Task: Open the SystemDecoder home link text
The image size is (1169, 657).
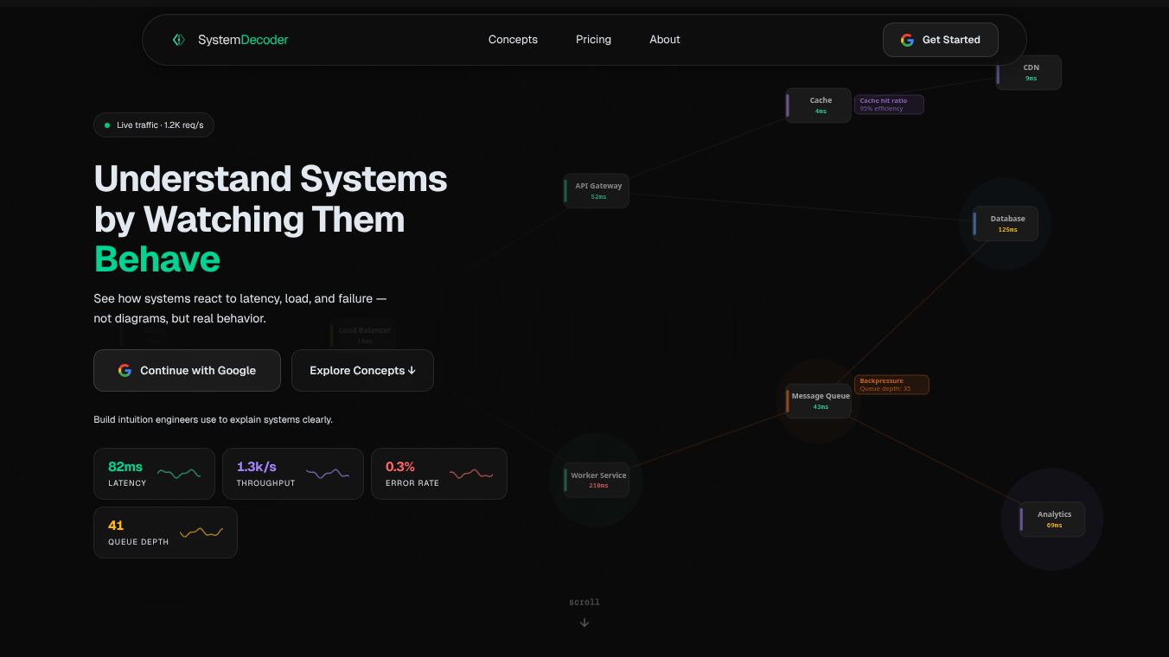Action: [243, 40]
